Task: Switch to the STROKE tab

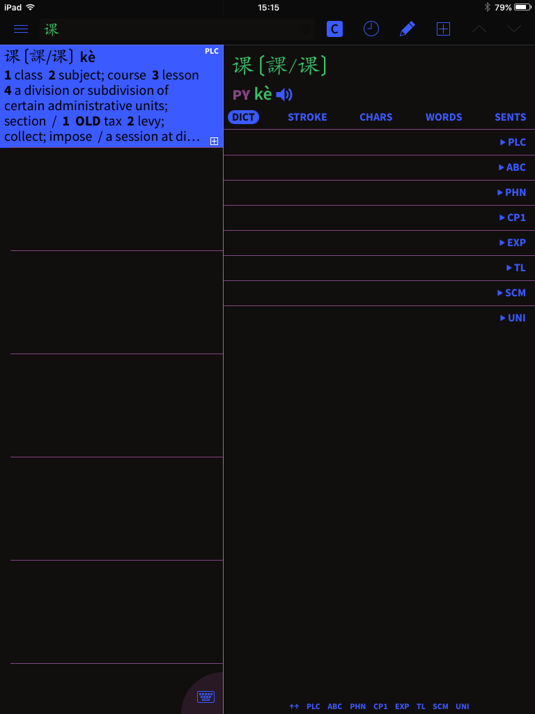Action: coord(307,117)
